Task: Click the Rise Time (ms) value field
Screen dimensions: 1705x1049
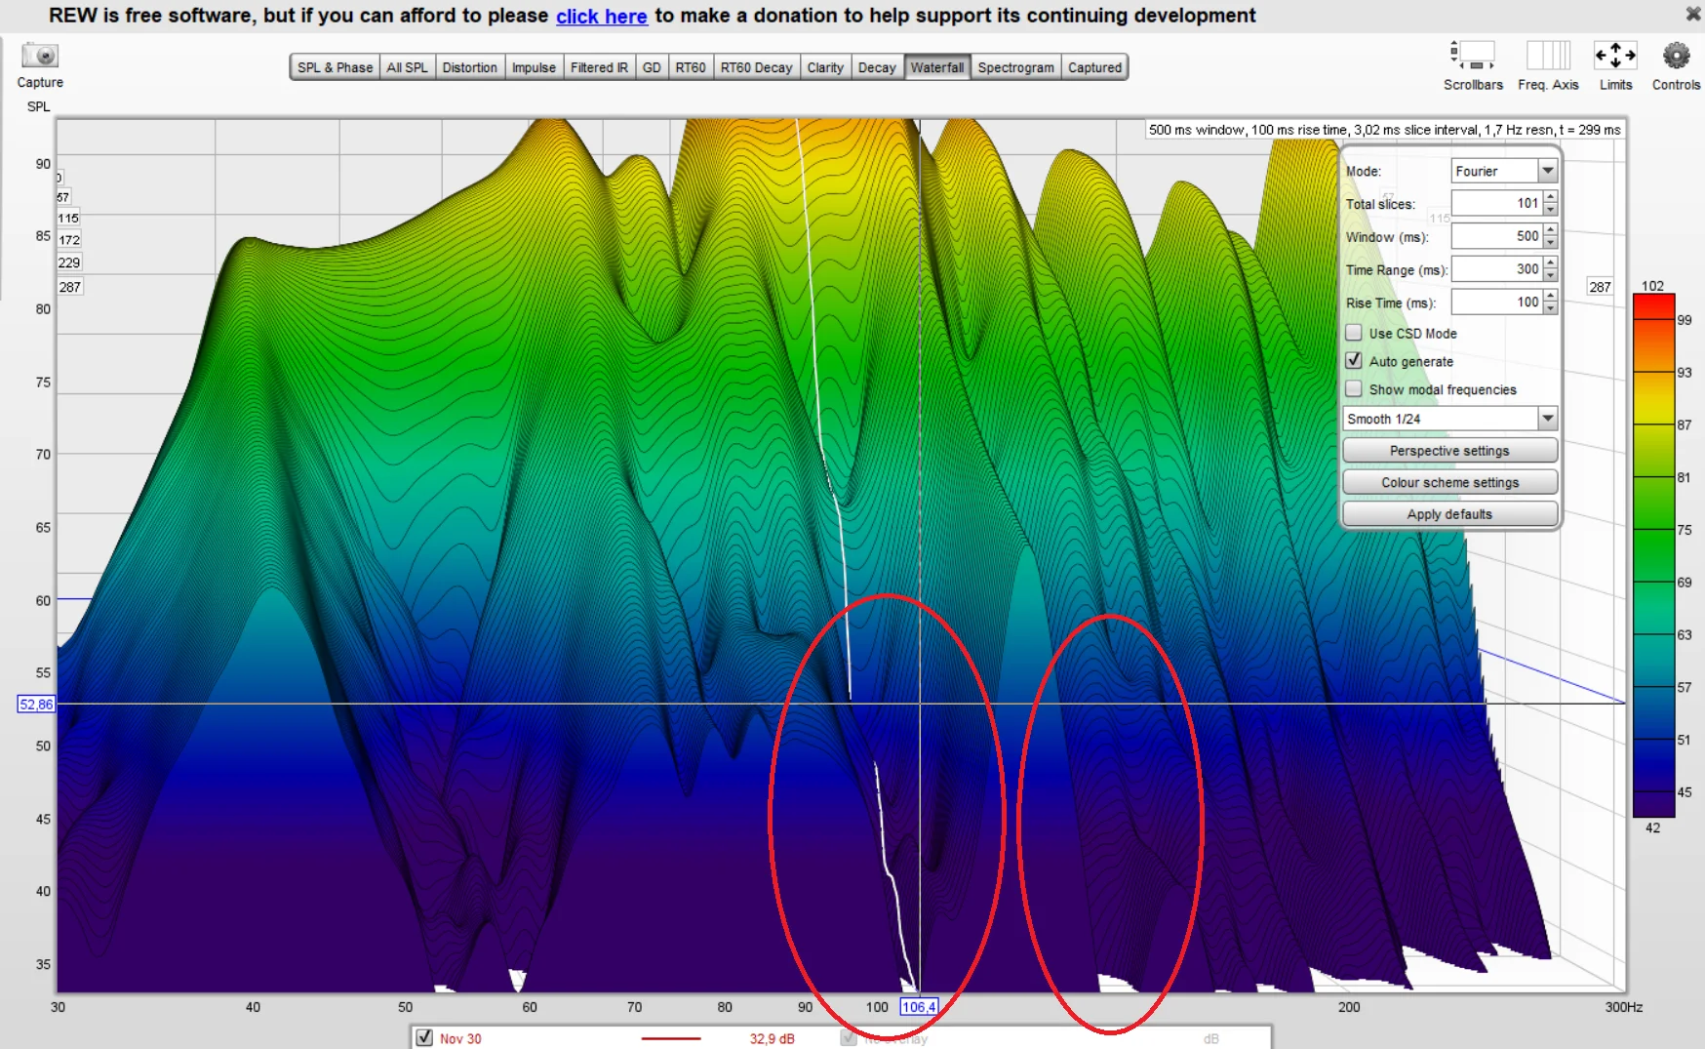Action: click(x=1497, y=303)
